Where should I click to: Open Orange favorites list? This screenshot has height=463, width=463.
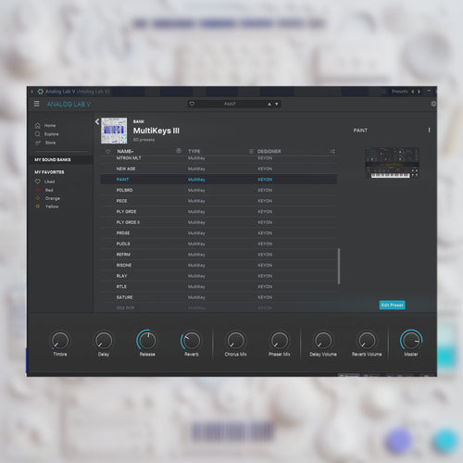coord(53,198)
